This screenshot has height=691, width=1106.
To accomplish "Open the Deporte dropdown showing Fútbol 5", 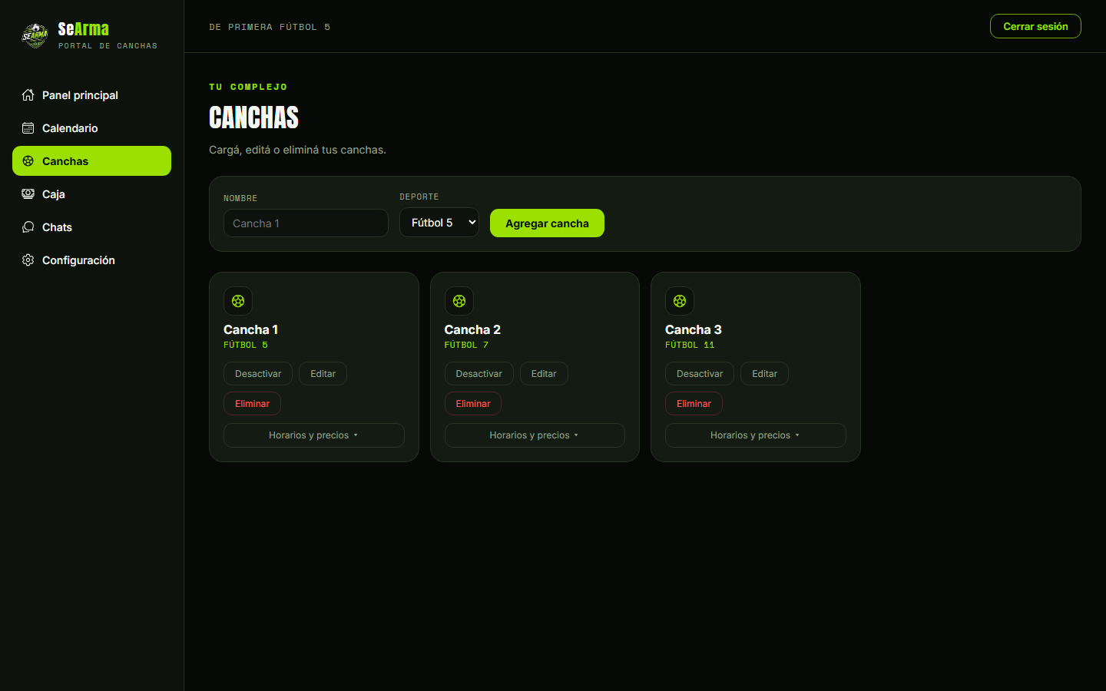I will click(x=439, y=223).
